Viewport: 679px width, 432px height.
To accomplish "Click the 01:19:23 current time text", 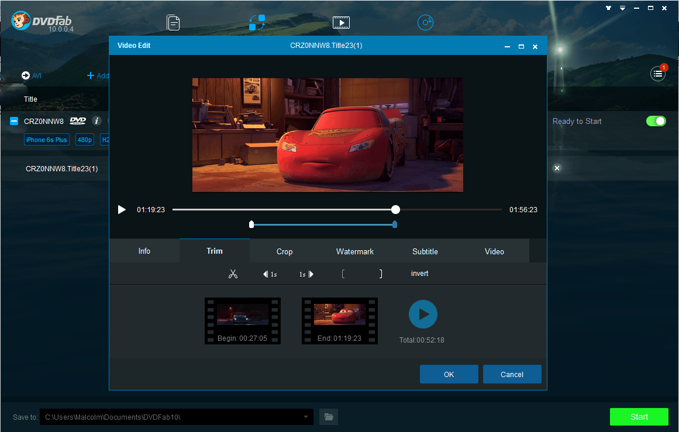I will click(151, 209).
